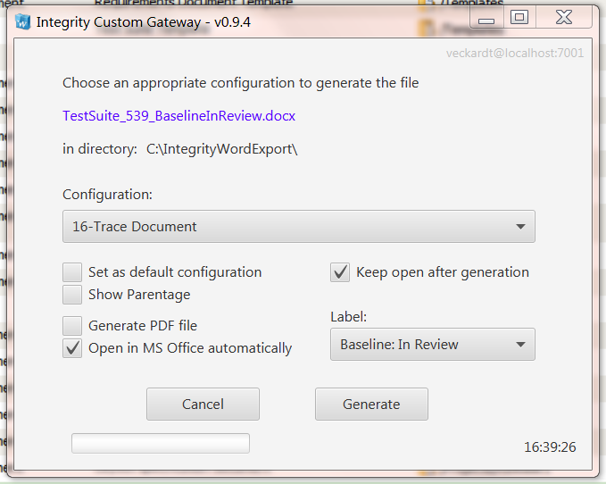Enable Set as default configuration checkbox

click(72, 272)
